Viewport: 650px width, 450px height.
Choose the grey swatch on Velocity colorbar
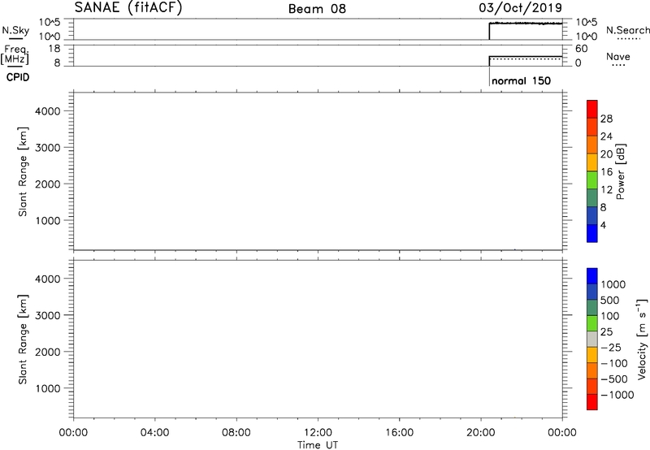tap(592, 334)
